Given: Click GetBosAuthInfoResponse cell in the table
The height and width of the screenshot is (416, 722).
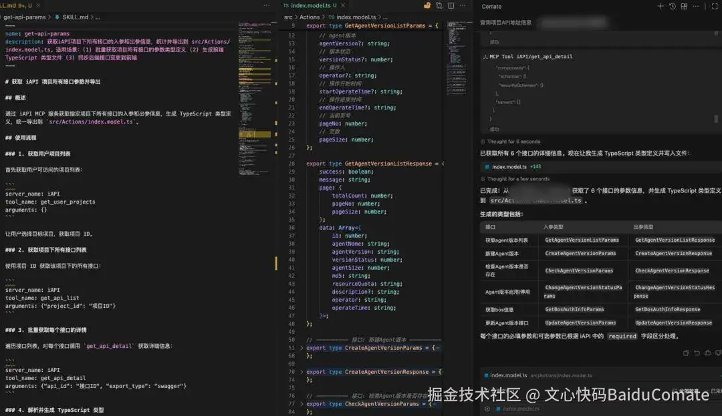Looking at the screenshot, I should click(x=667, y=309).
